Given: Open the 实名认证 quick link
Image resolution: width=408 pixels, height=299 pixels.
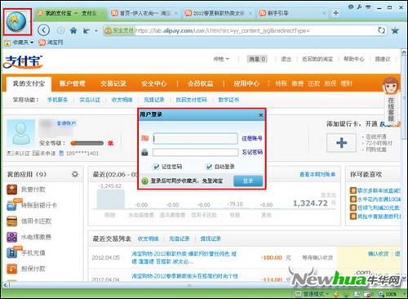Looking at the screenshot, I should [x=90, y=100].
